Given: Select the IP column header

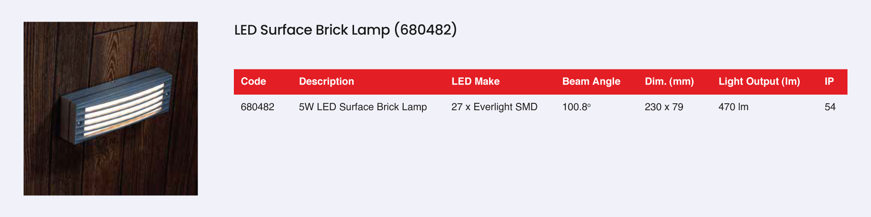Looking at the screenshot, I should (x=829, y=82).
